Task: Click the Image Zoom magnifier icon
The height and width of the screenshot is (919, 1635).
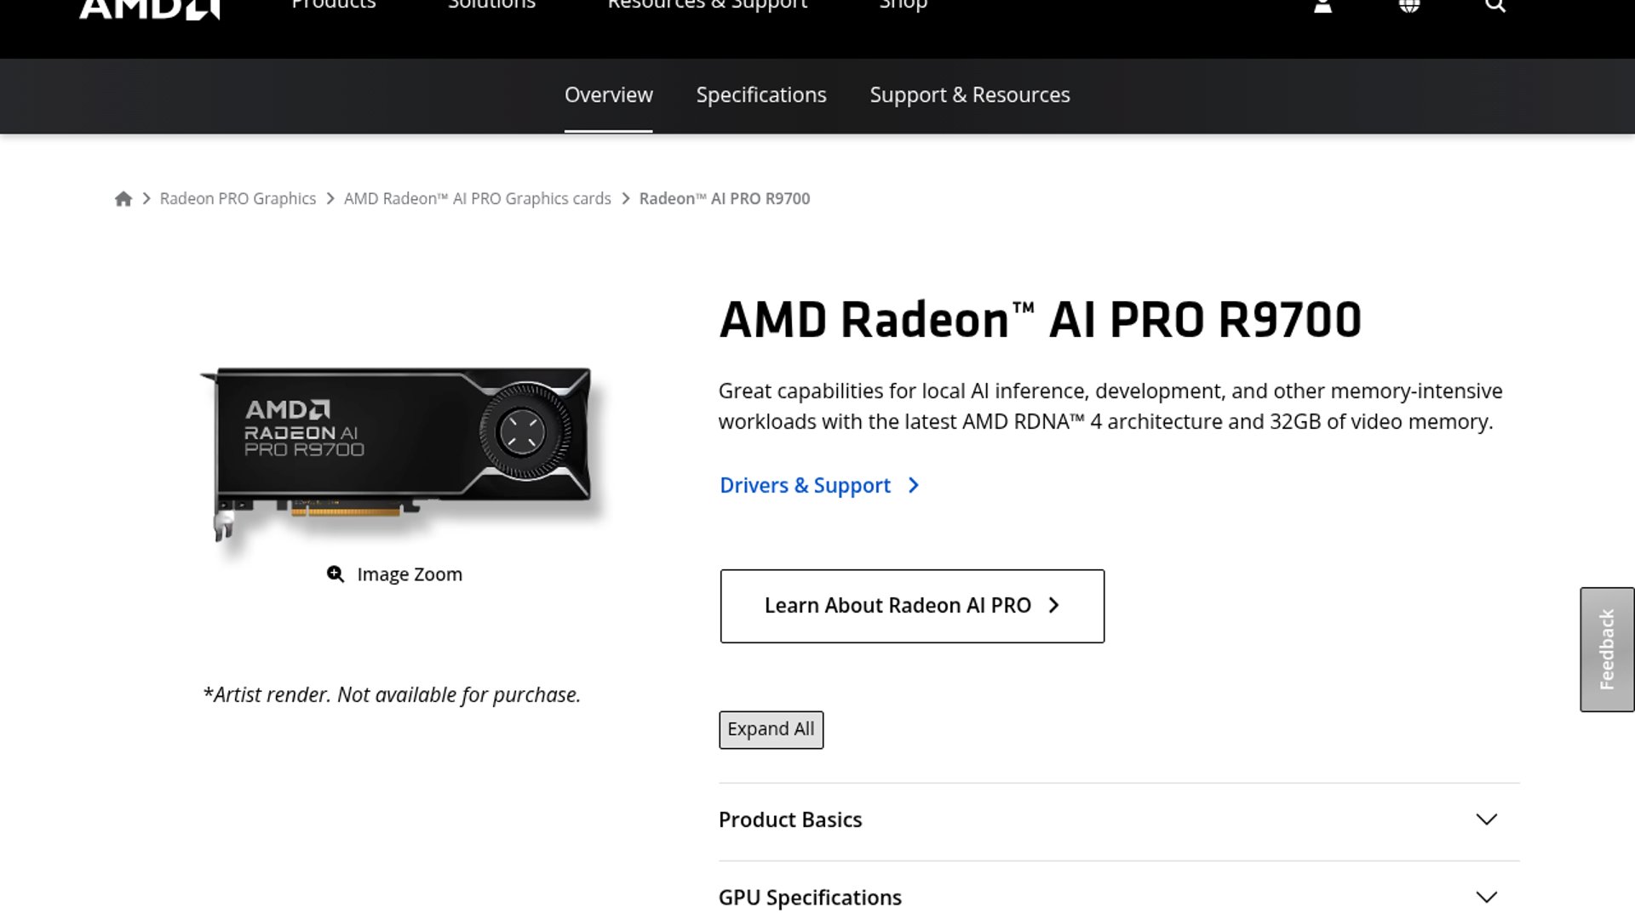Action: [x=336, y=574]
